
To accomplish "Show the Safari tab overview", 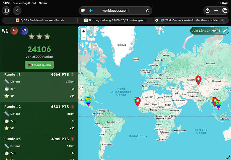I will pyautogui.click(x=225, y=11).
